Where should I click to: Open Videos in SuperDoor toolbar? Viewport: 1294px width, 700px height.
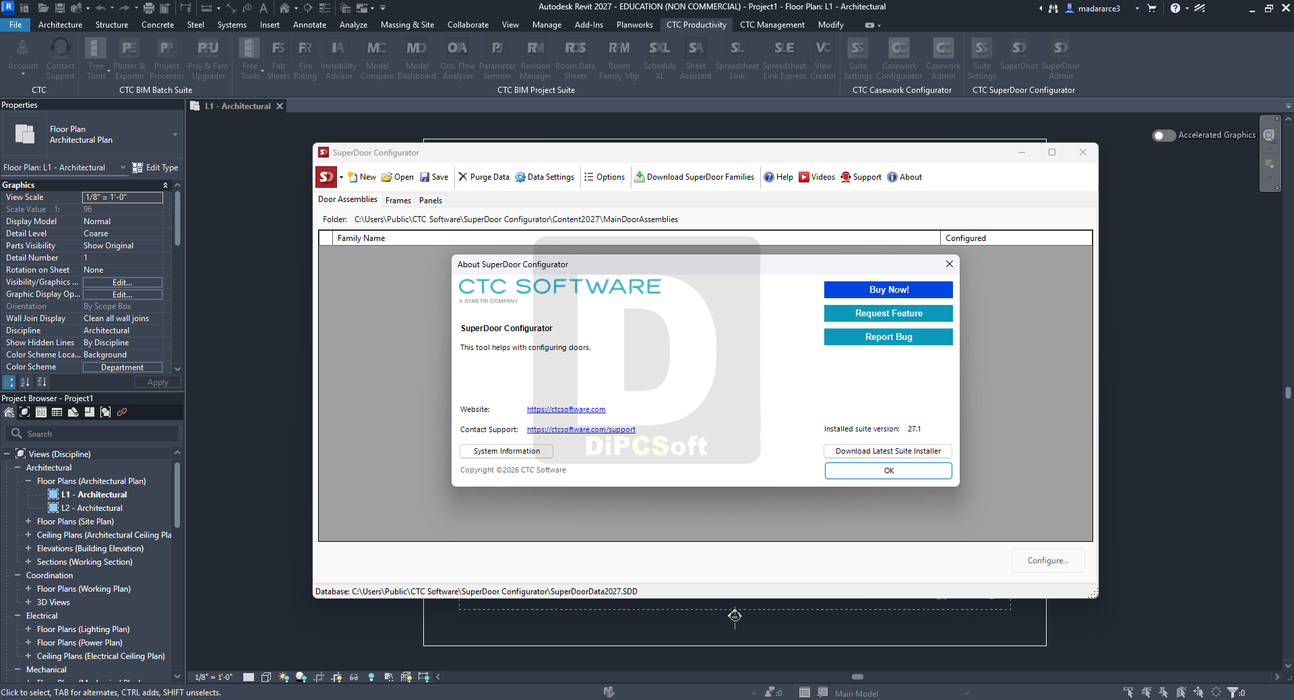pos(817,177)
